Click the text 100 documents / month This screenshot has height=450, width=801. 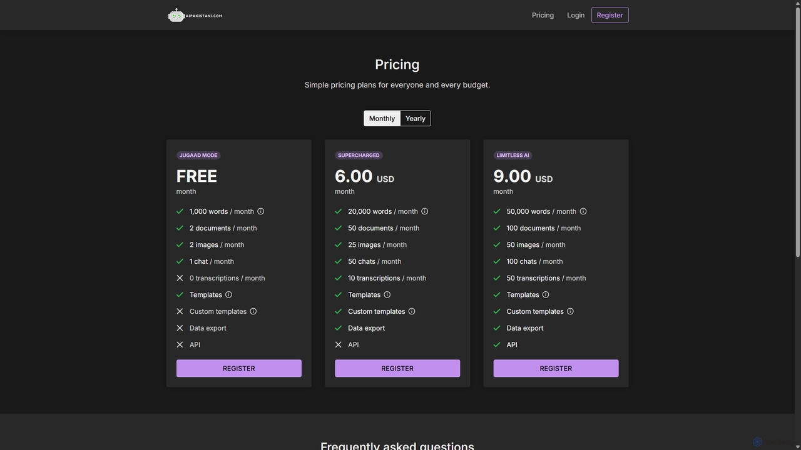coord(544,228)
